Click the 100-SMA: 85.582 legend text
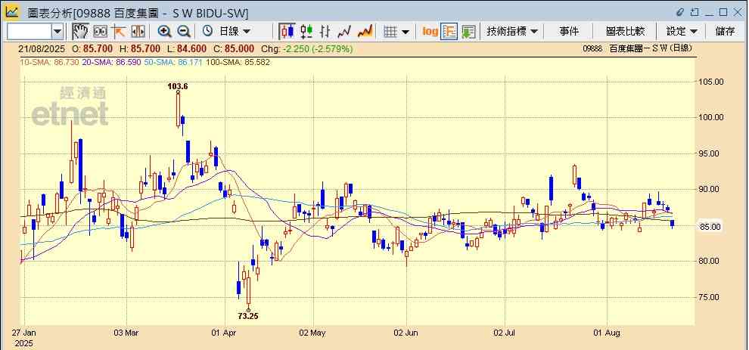This screenshot has height=350, width=749. (x=238, y=62)
